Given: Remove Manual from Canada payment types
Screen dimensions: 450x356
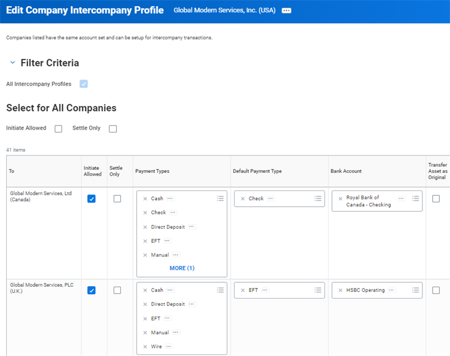Looking at the screenshot, I should pyautogui.click(x=145, y=255).
